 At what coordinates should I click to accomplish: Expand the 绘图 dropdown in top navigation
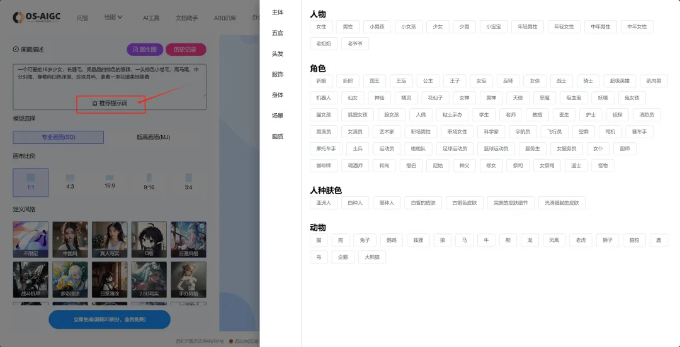pos(113,18)
